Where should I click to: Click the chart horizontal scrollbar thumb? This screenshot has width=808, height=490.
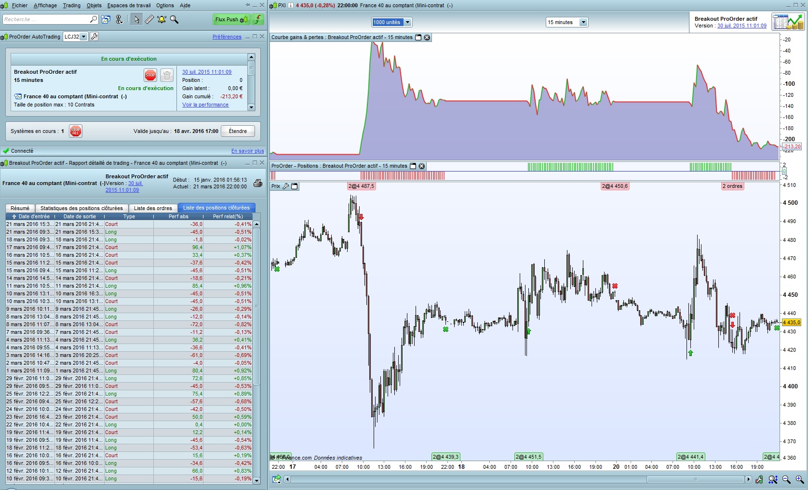pos(695,479)
